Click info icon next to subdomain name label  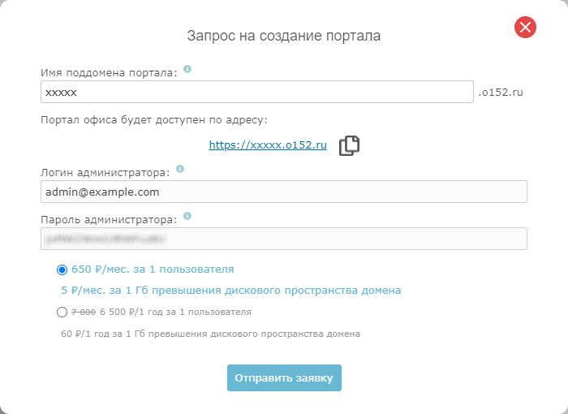point(187,70)
